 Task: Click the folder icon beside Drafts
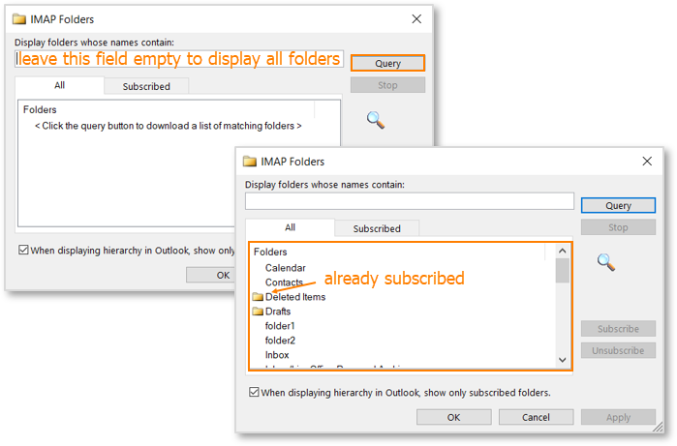tap(258, 312)
